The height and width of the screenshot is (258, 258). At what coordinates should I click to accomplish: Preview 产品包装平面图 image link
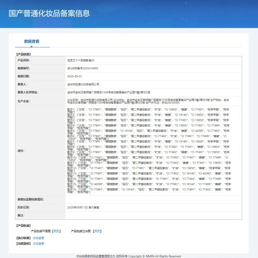pos(56,231)
